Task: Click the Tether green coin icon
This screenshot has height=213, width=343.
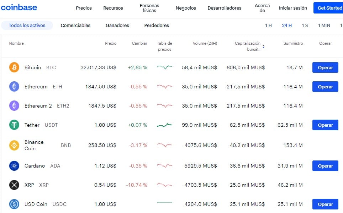Action: coord(14,125)
